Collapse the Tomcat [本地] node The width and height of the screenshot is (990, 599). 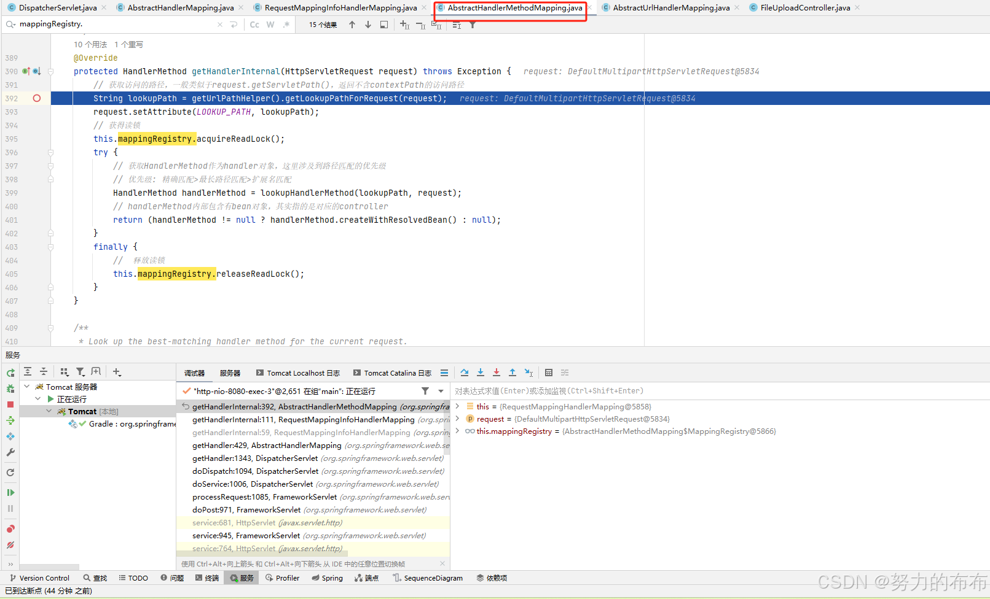coord(49,411)
